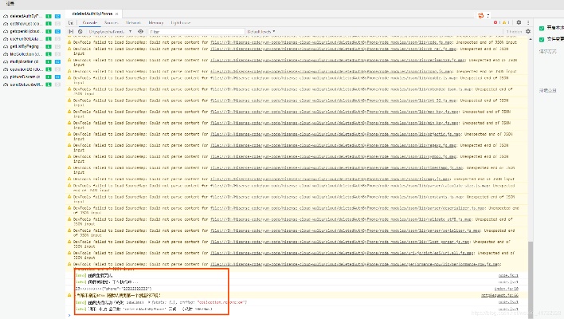Open the DevTools three-dot more menu
The width and height of the screenshot is (564, 319).
528,22
